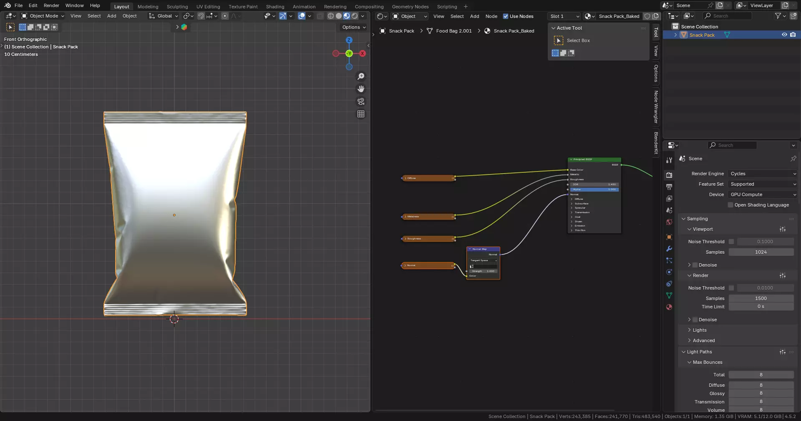Screen dimensions: 801x421
Task: Select the pan hand tool icon
Action: 361,89
